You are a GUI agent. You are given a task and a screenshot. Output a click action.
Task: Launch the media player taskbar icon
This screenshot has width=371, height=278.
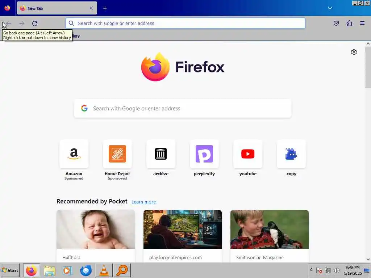click(67, 270)
